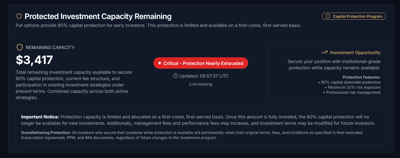Open the Capital Protection Program badge

354,16
